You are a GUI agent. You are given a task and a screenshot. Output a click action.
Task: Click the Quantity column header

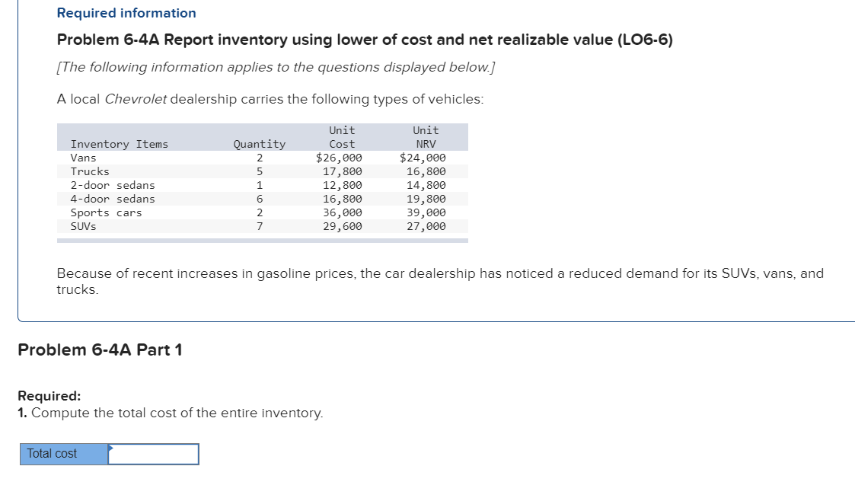click(x=259, y=143)
